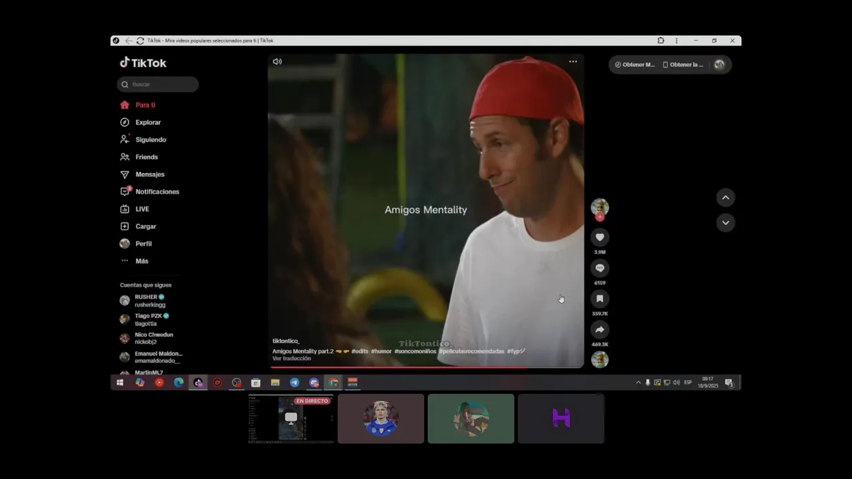Screen dimensions: 852x479
Task: Open the Tiago PZK followed account
Action: (144, 319)
